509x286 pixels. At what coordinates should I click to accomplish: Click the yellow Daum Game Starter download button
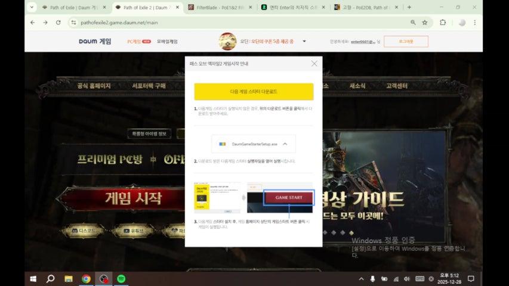pos(254,92)
